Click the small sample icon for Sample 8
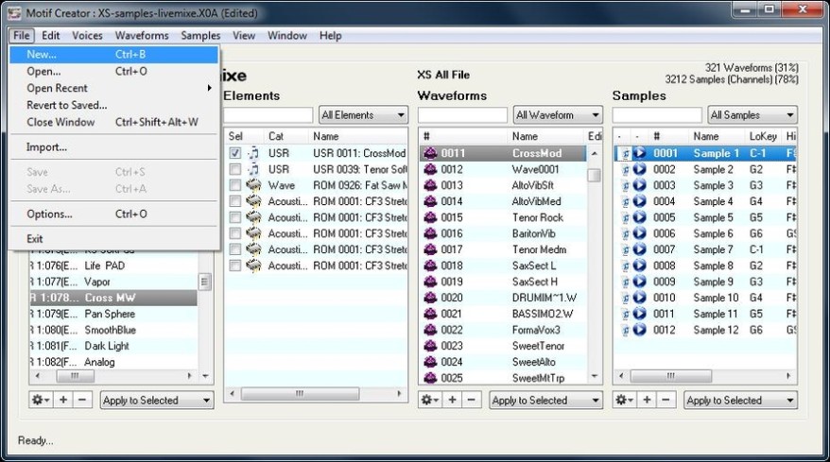This screenshot has height=462, width=830. 625,265
